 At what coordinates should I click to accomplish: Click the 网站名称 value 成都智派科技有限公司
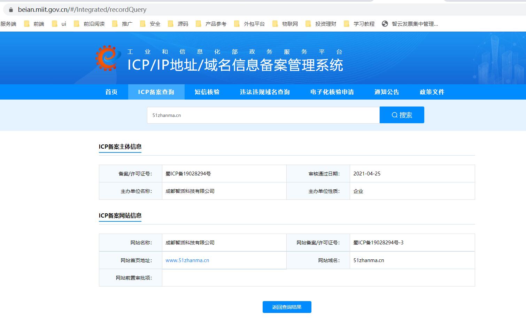(190, 243)
